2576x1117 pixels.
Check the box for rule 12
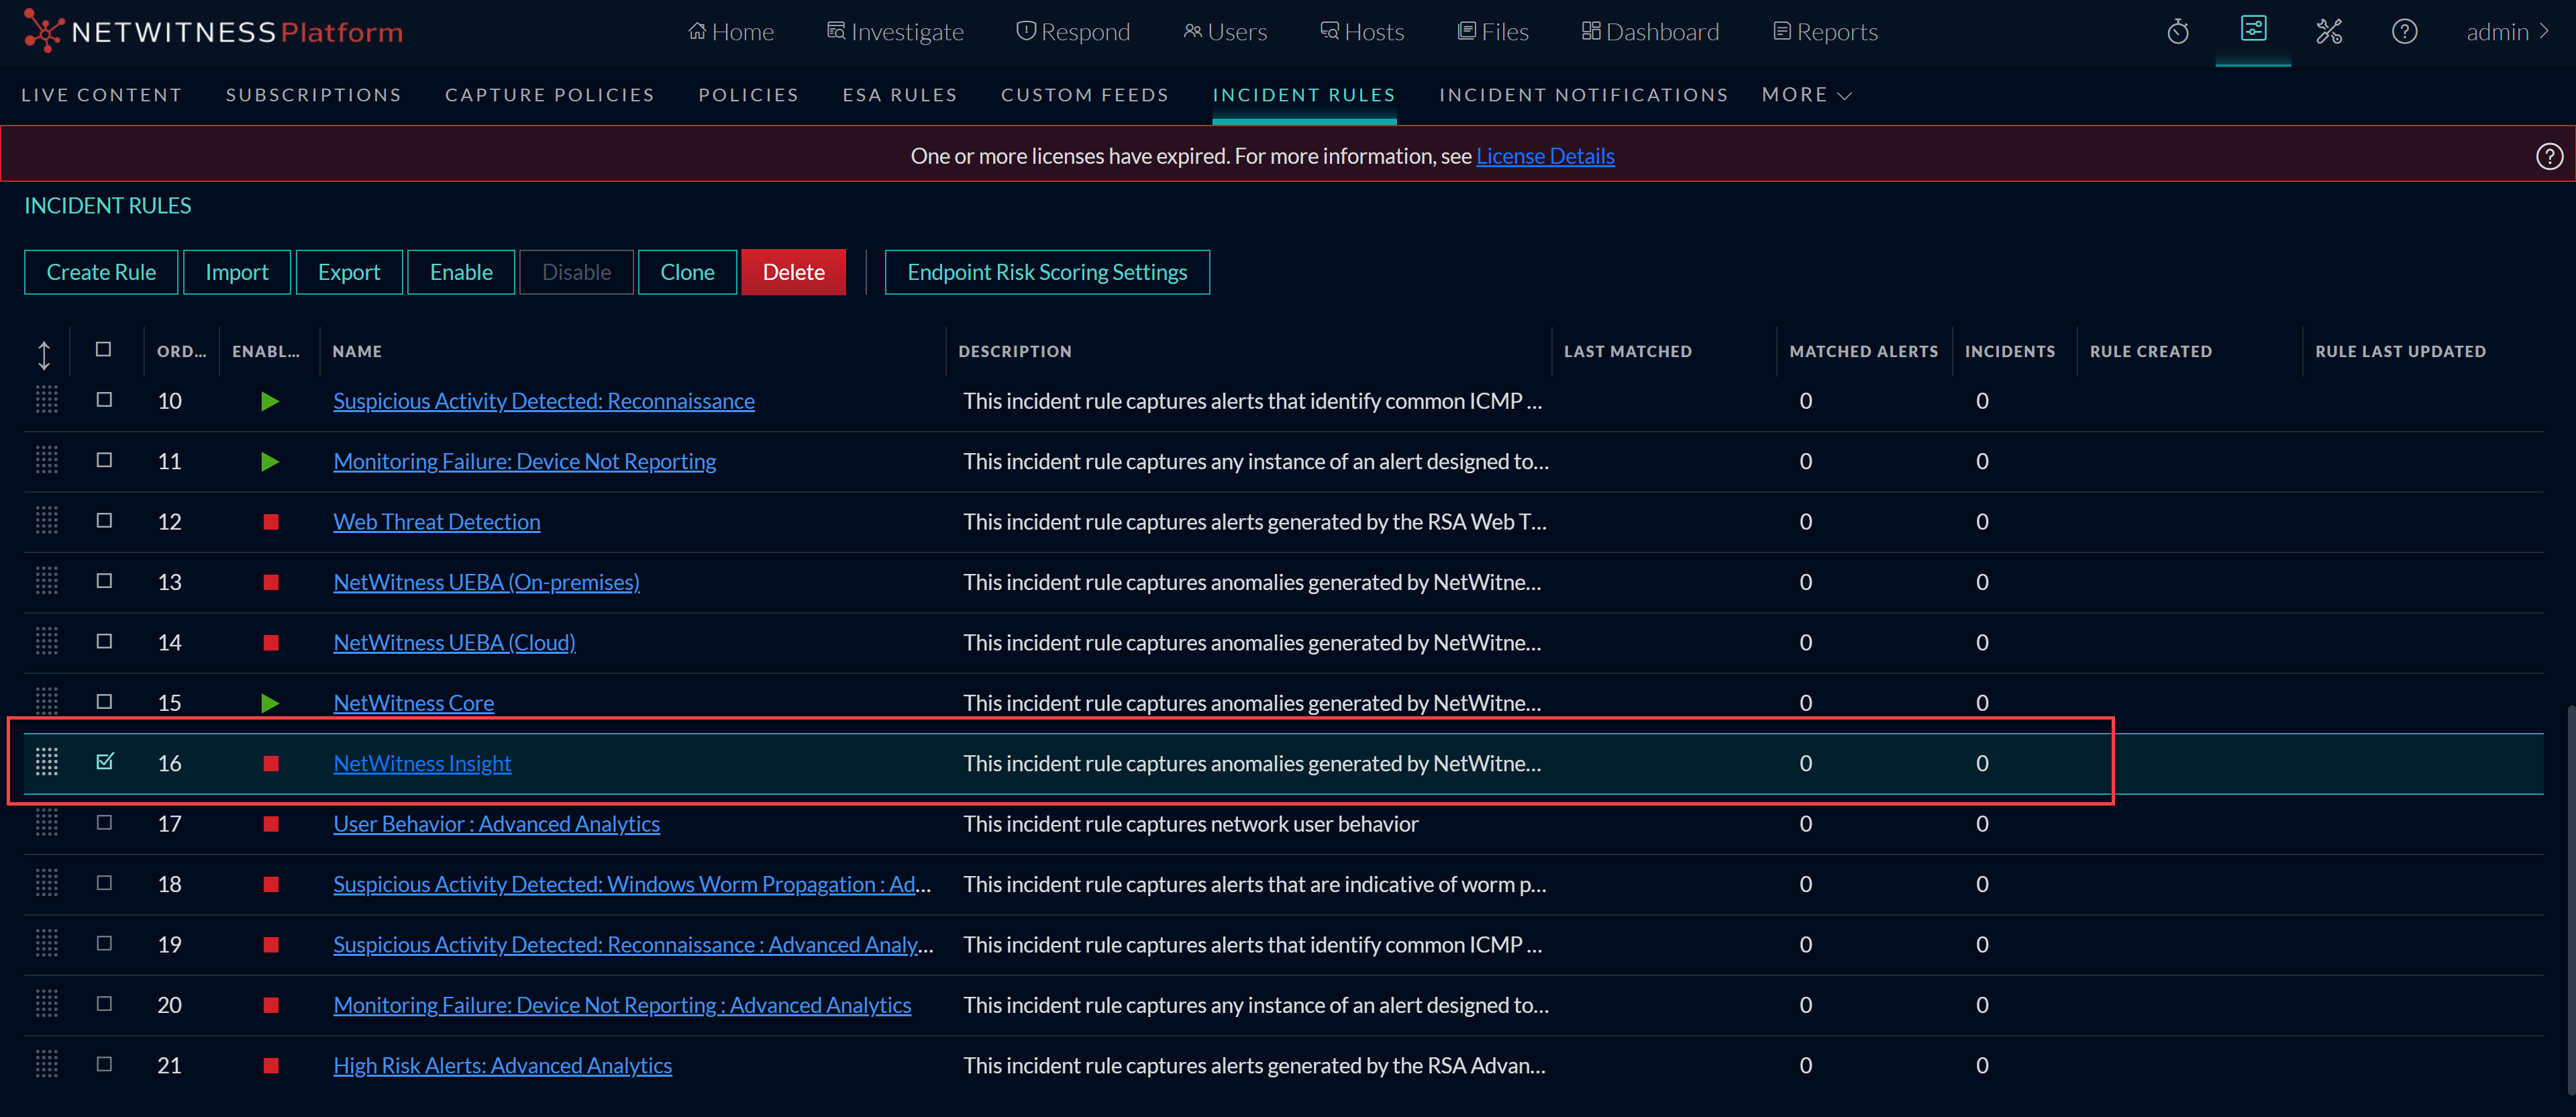[104, 520]
